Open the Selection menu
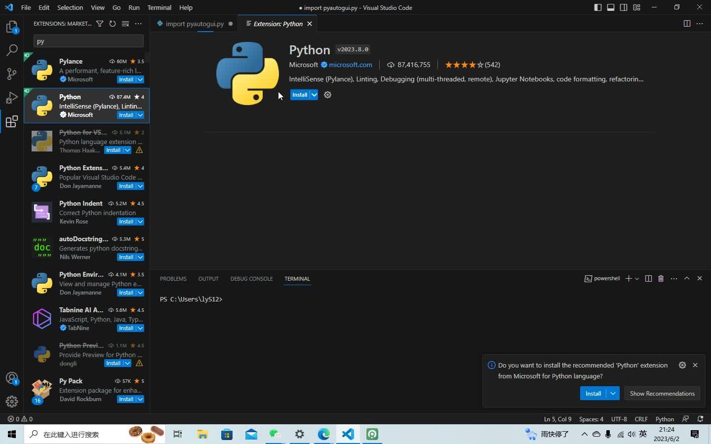This screenshot has width=711, height=444. click(x=70, y=7)
